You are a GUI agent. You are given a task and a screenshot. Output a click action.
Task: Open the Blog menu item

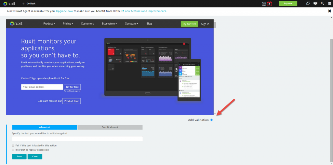[149, 24]
